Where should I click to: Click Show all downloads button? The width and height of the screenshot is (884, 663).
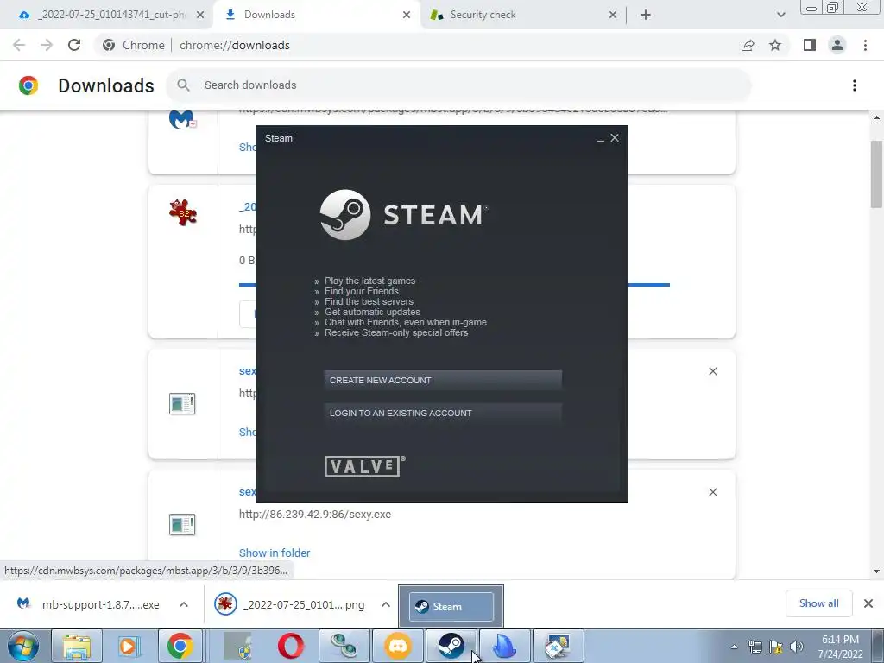[818, 603]
